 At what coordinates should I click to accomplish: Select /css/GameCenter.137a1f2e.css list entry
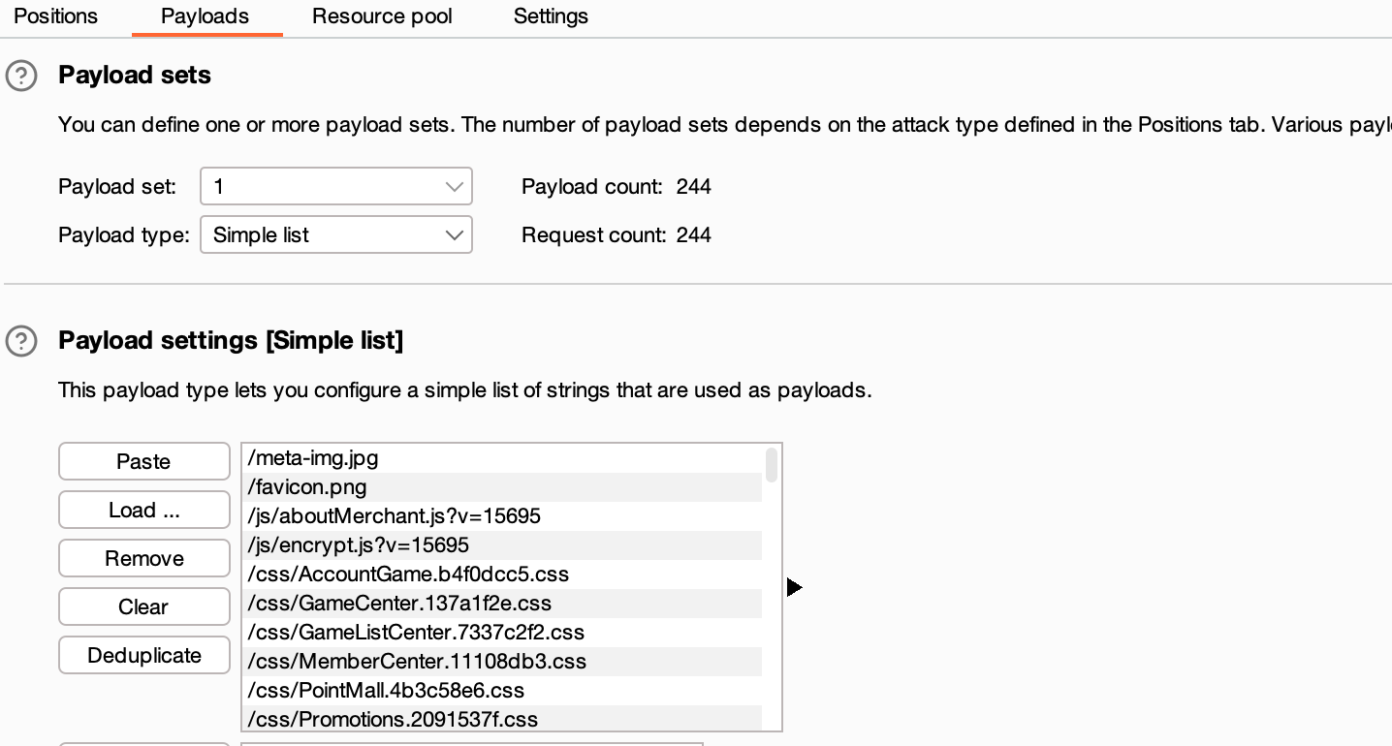pyautogui.click(x=500, y=604)
